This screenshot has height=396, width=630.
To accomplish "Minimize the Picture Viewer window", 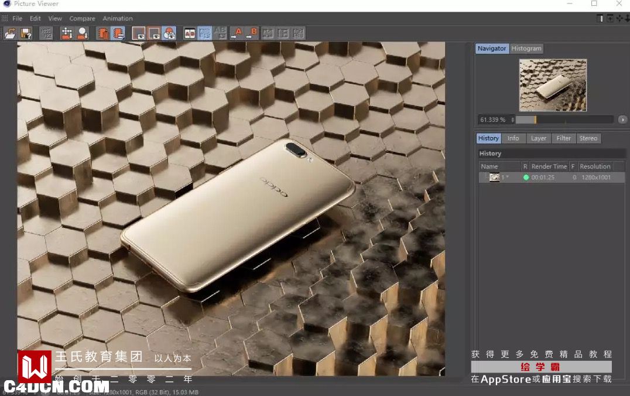I will coord(569,4).
